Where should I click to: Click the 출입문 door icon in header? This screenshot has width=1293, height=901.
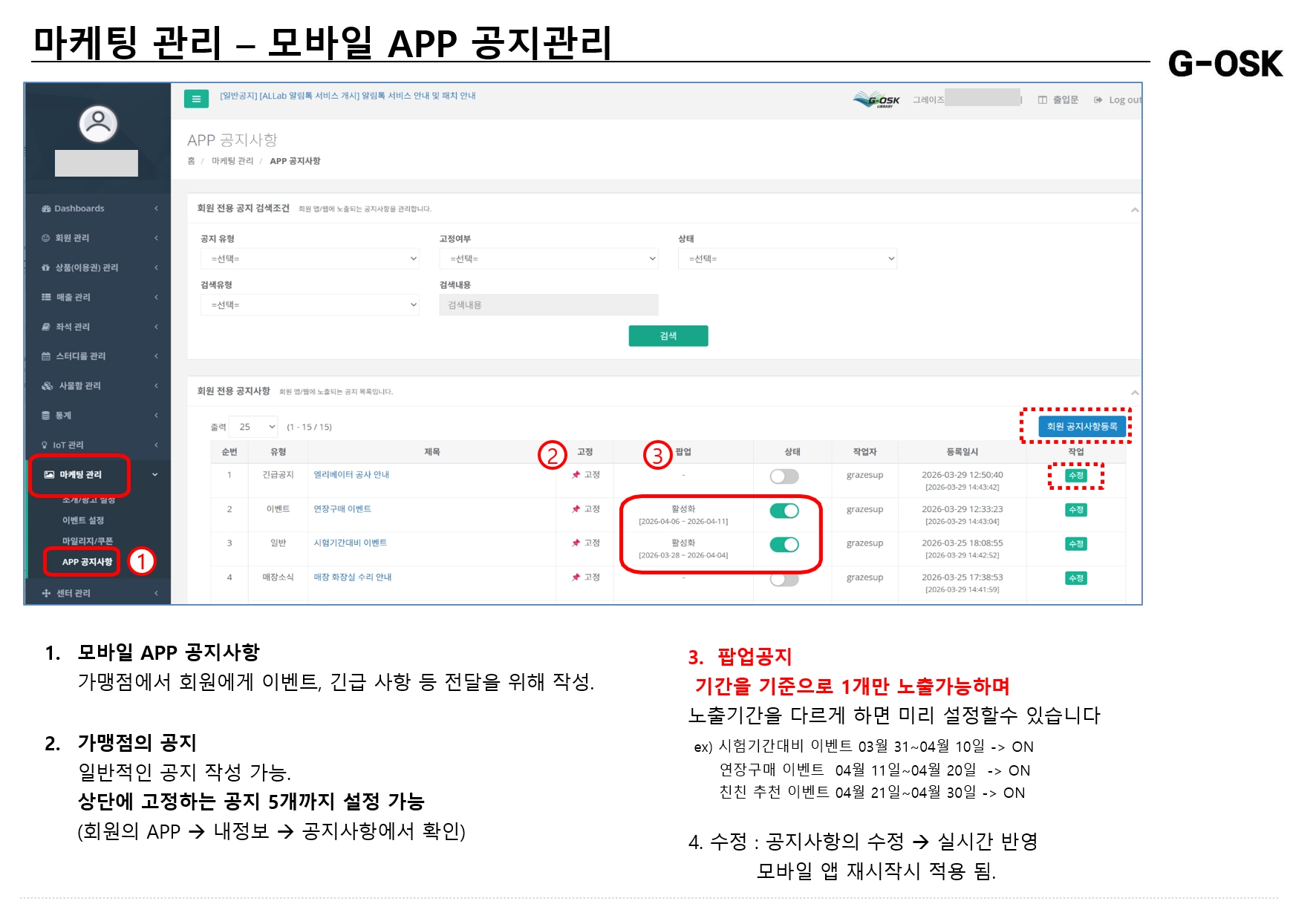1043,100
